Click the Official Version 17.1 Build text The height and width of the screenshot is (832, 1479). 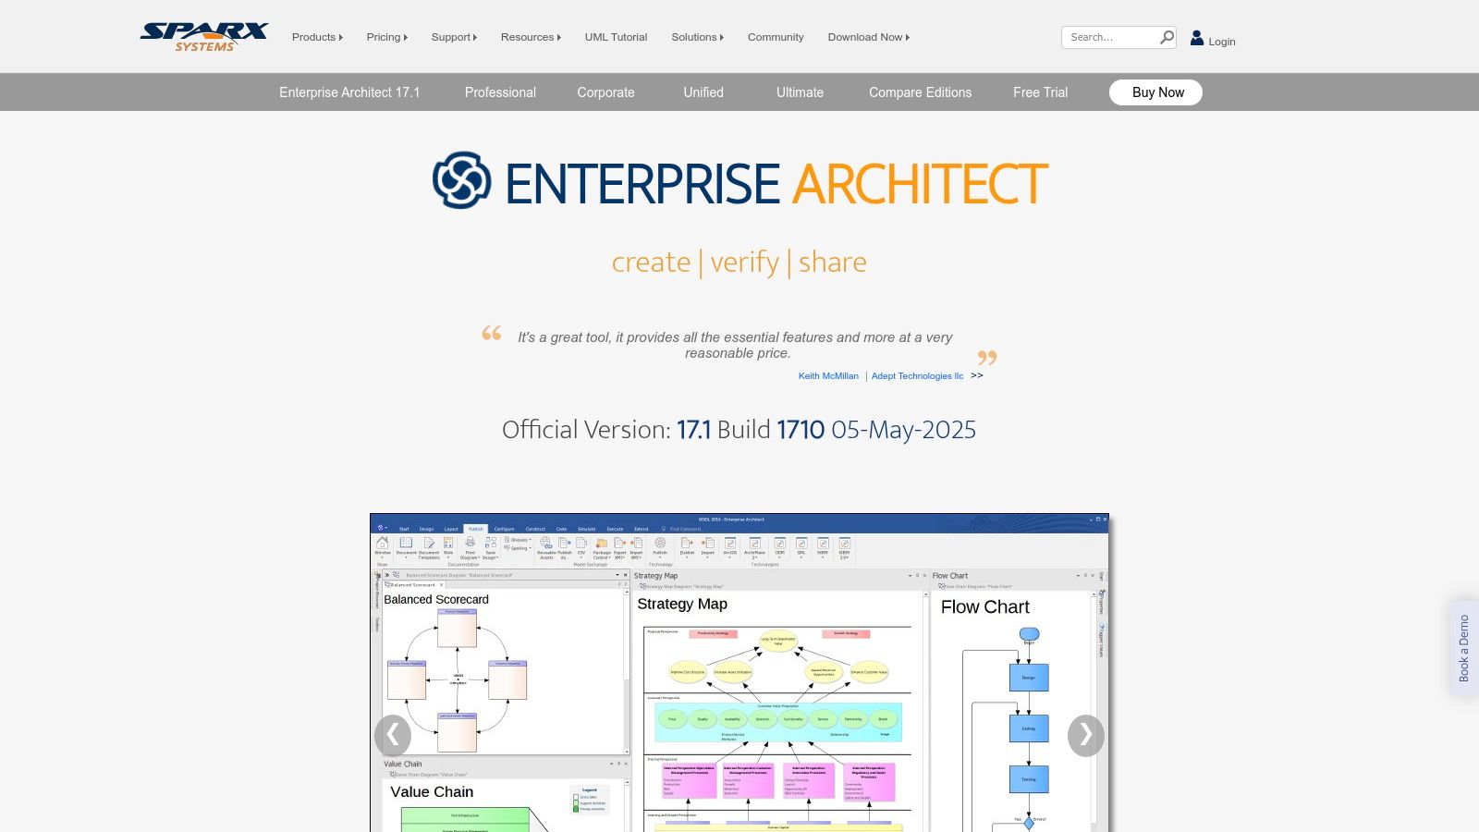tap(739, 430)
